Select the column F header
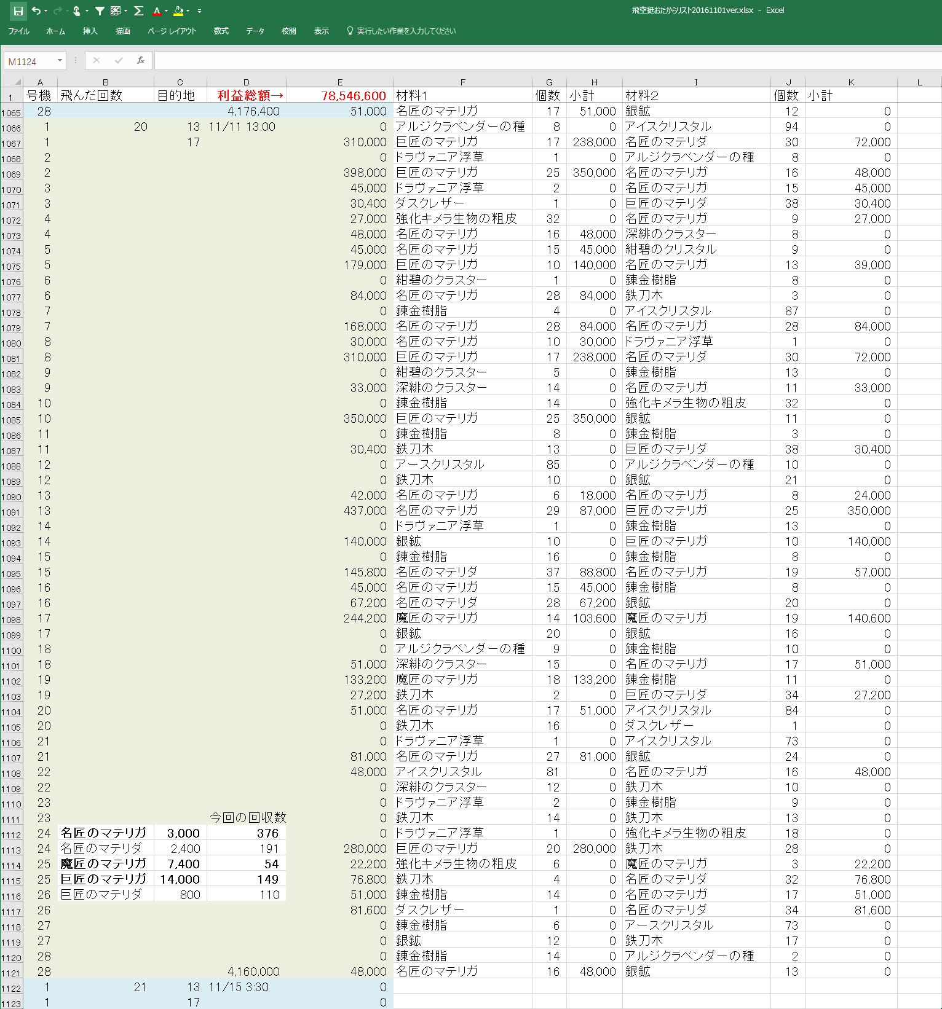The image size is (942, 1009). click(462, 82)
